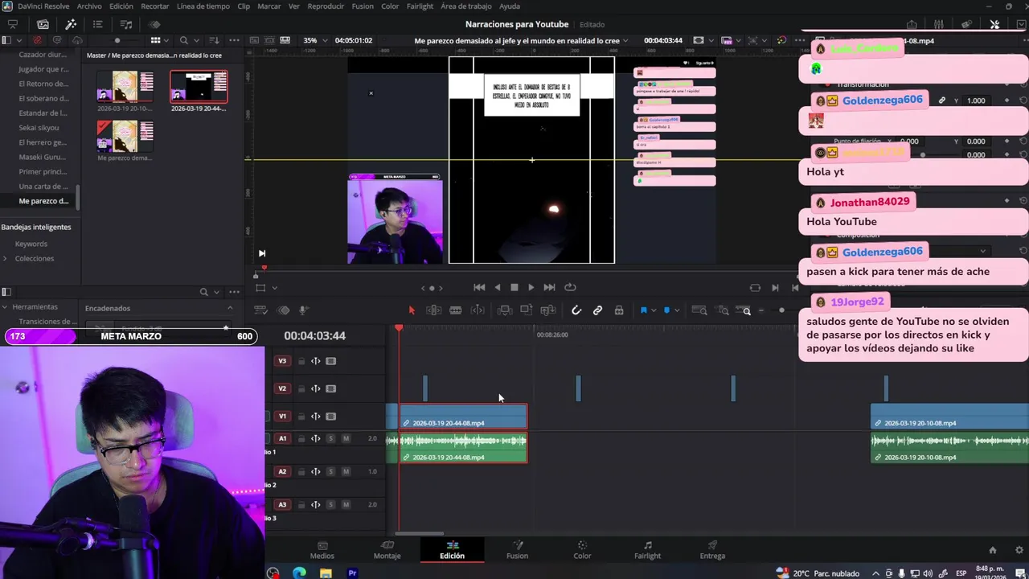Viewport: 1029px width, 579px height.
Task: Open the Archivo menu
Action: click(x=89, y=6)
